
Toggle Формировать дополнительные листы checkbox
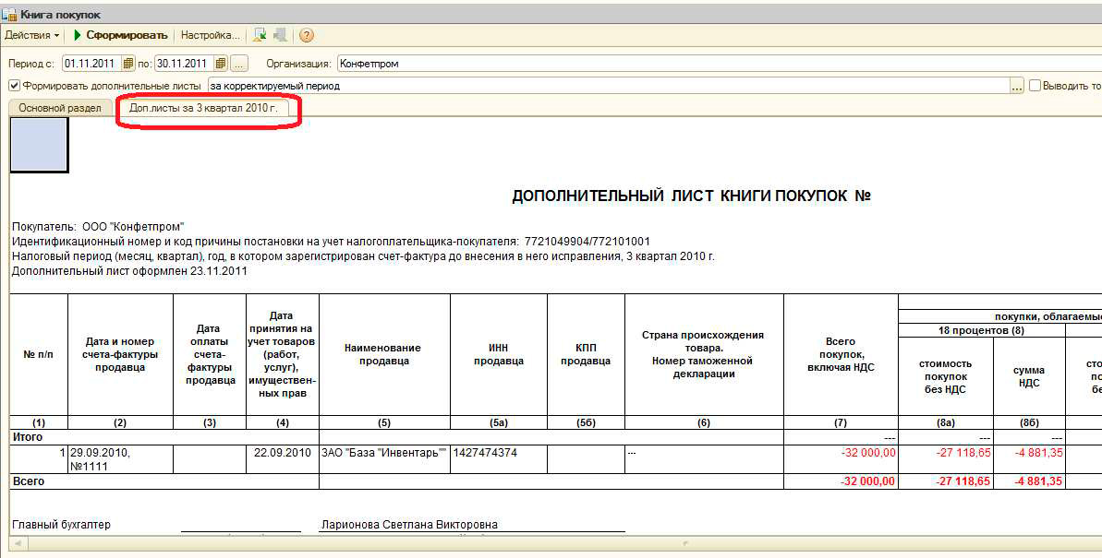[x=14, y=86]
